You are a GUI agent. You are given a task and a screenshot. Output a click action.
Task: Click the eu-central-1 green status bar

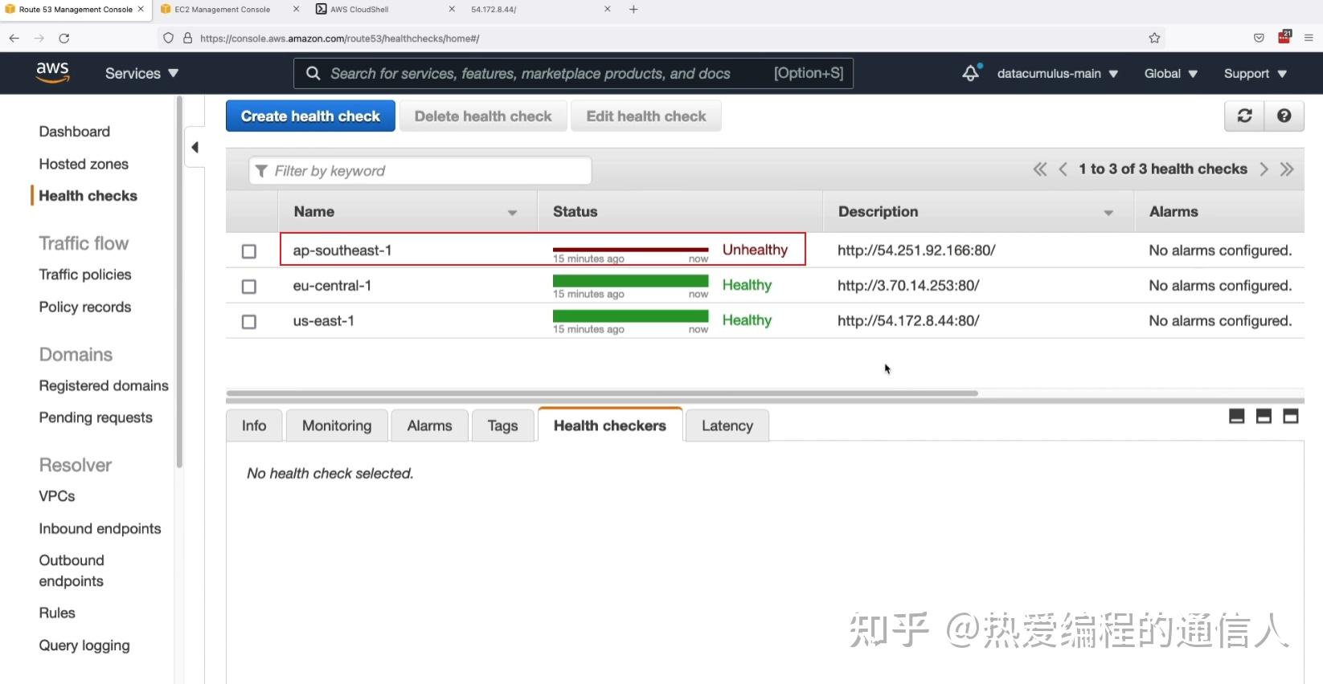[x=630, y=281]
